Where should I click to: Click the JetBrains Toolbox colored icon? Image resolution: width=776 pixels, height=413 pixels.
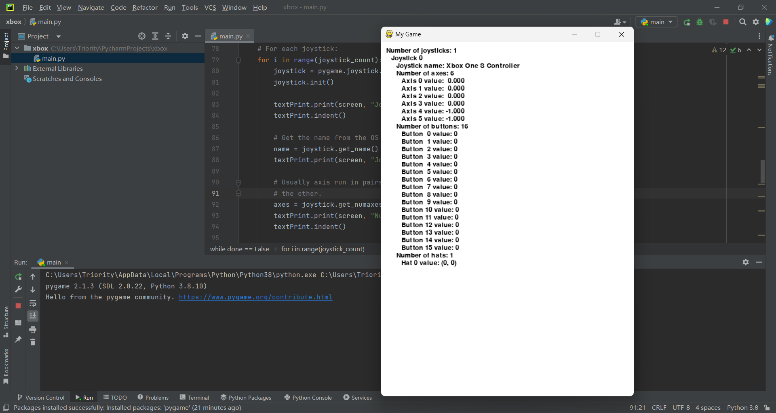[769, 22]
